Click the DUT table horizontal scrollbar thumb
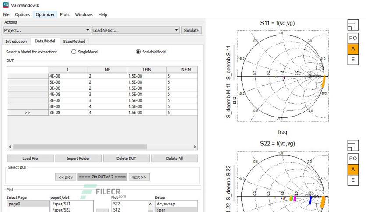 tap(80, 147)
